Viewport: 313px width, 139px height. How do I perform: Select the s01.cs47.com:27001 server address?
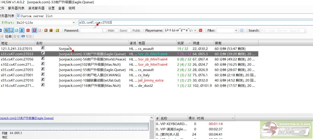[17, 75]
